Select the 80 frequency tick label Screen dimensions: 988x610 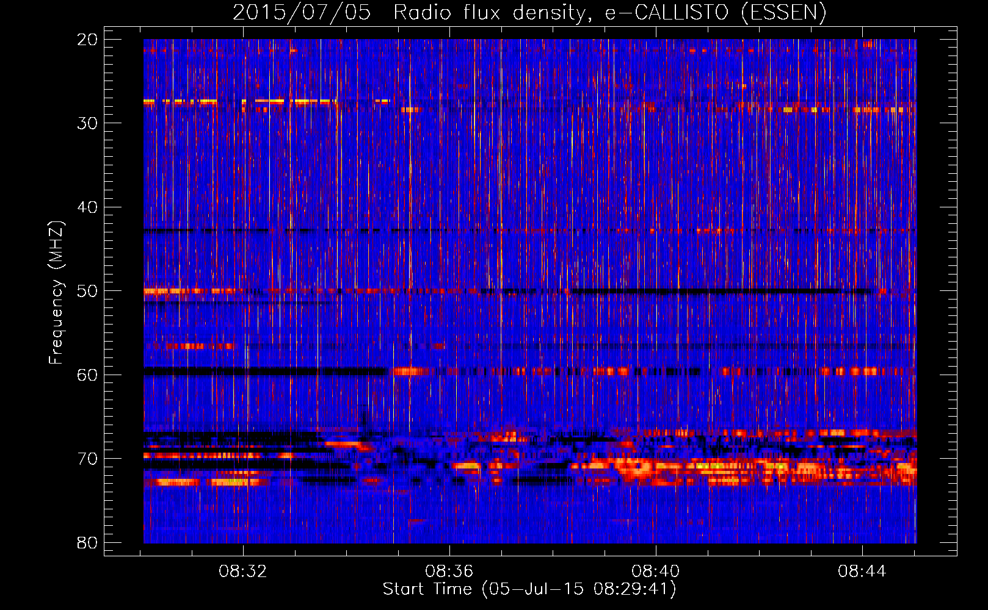tap(87, 543)
